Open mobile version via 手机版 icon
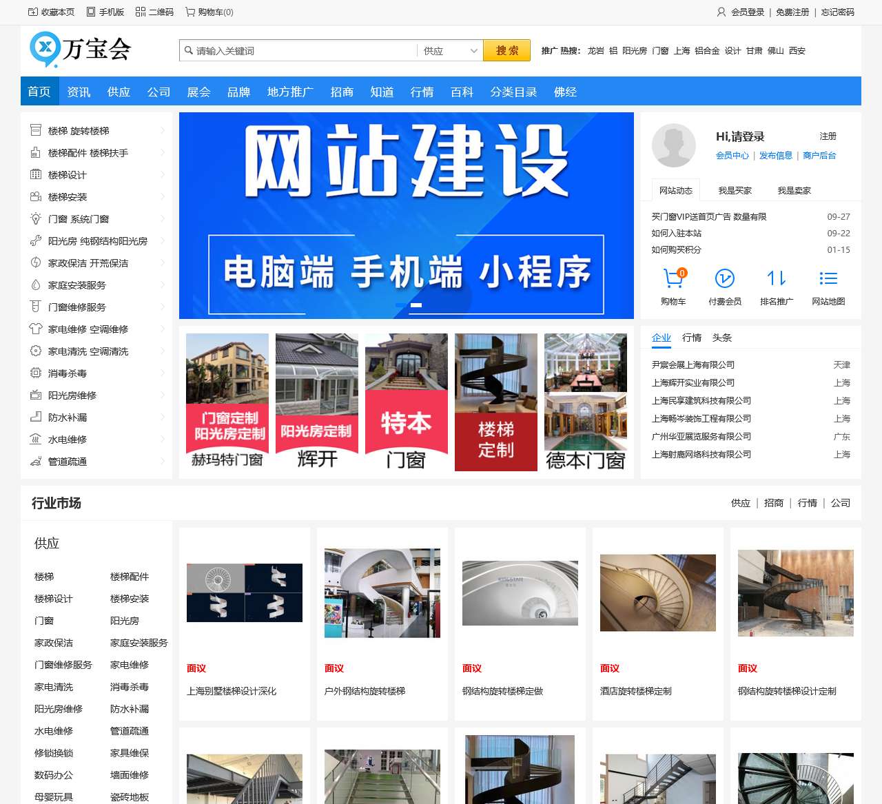882x804 pixels. pyautogui.click(x=90, y=12)
